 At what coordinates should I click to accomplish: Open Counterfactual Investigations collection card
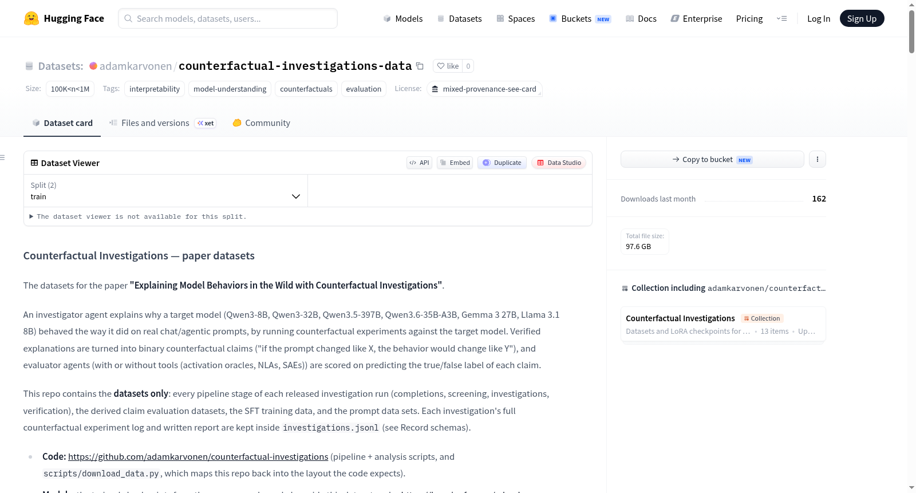[x=723, y=324]
